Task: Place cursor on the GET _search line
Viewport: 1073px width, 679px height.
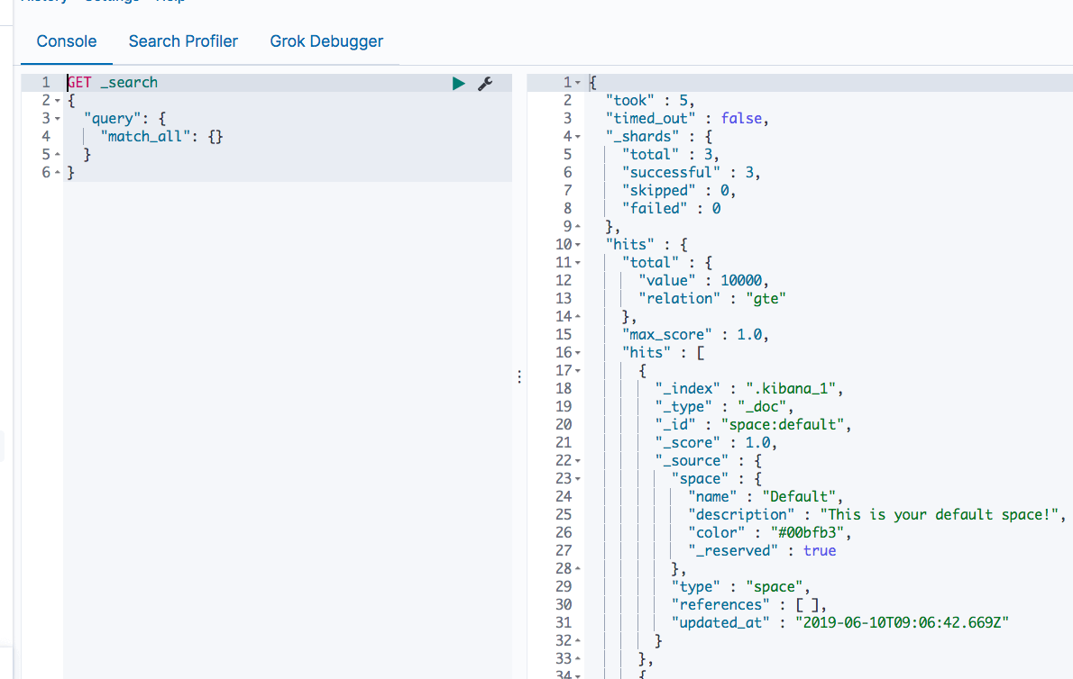Action: [x=113, y=83]
